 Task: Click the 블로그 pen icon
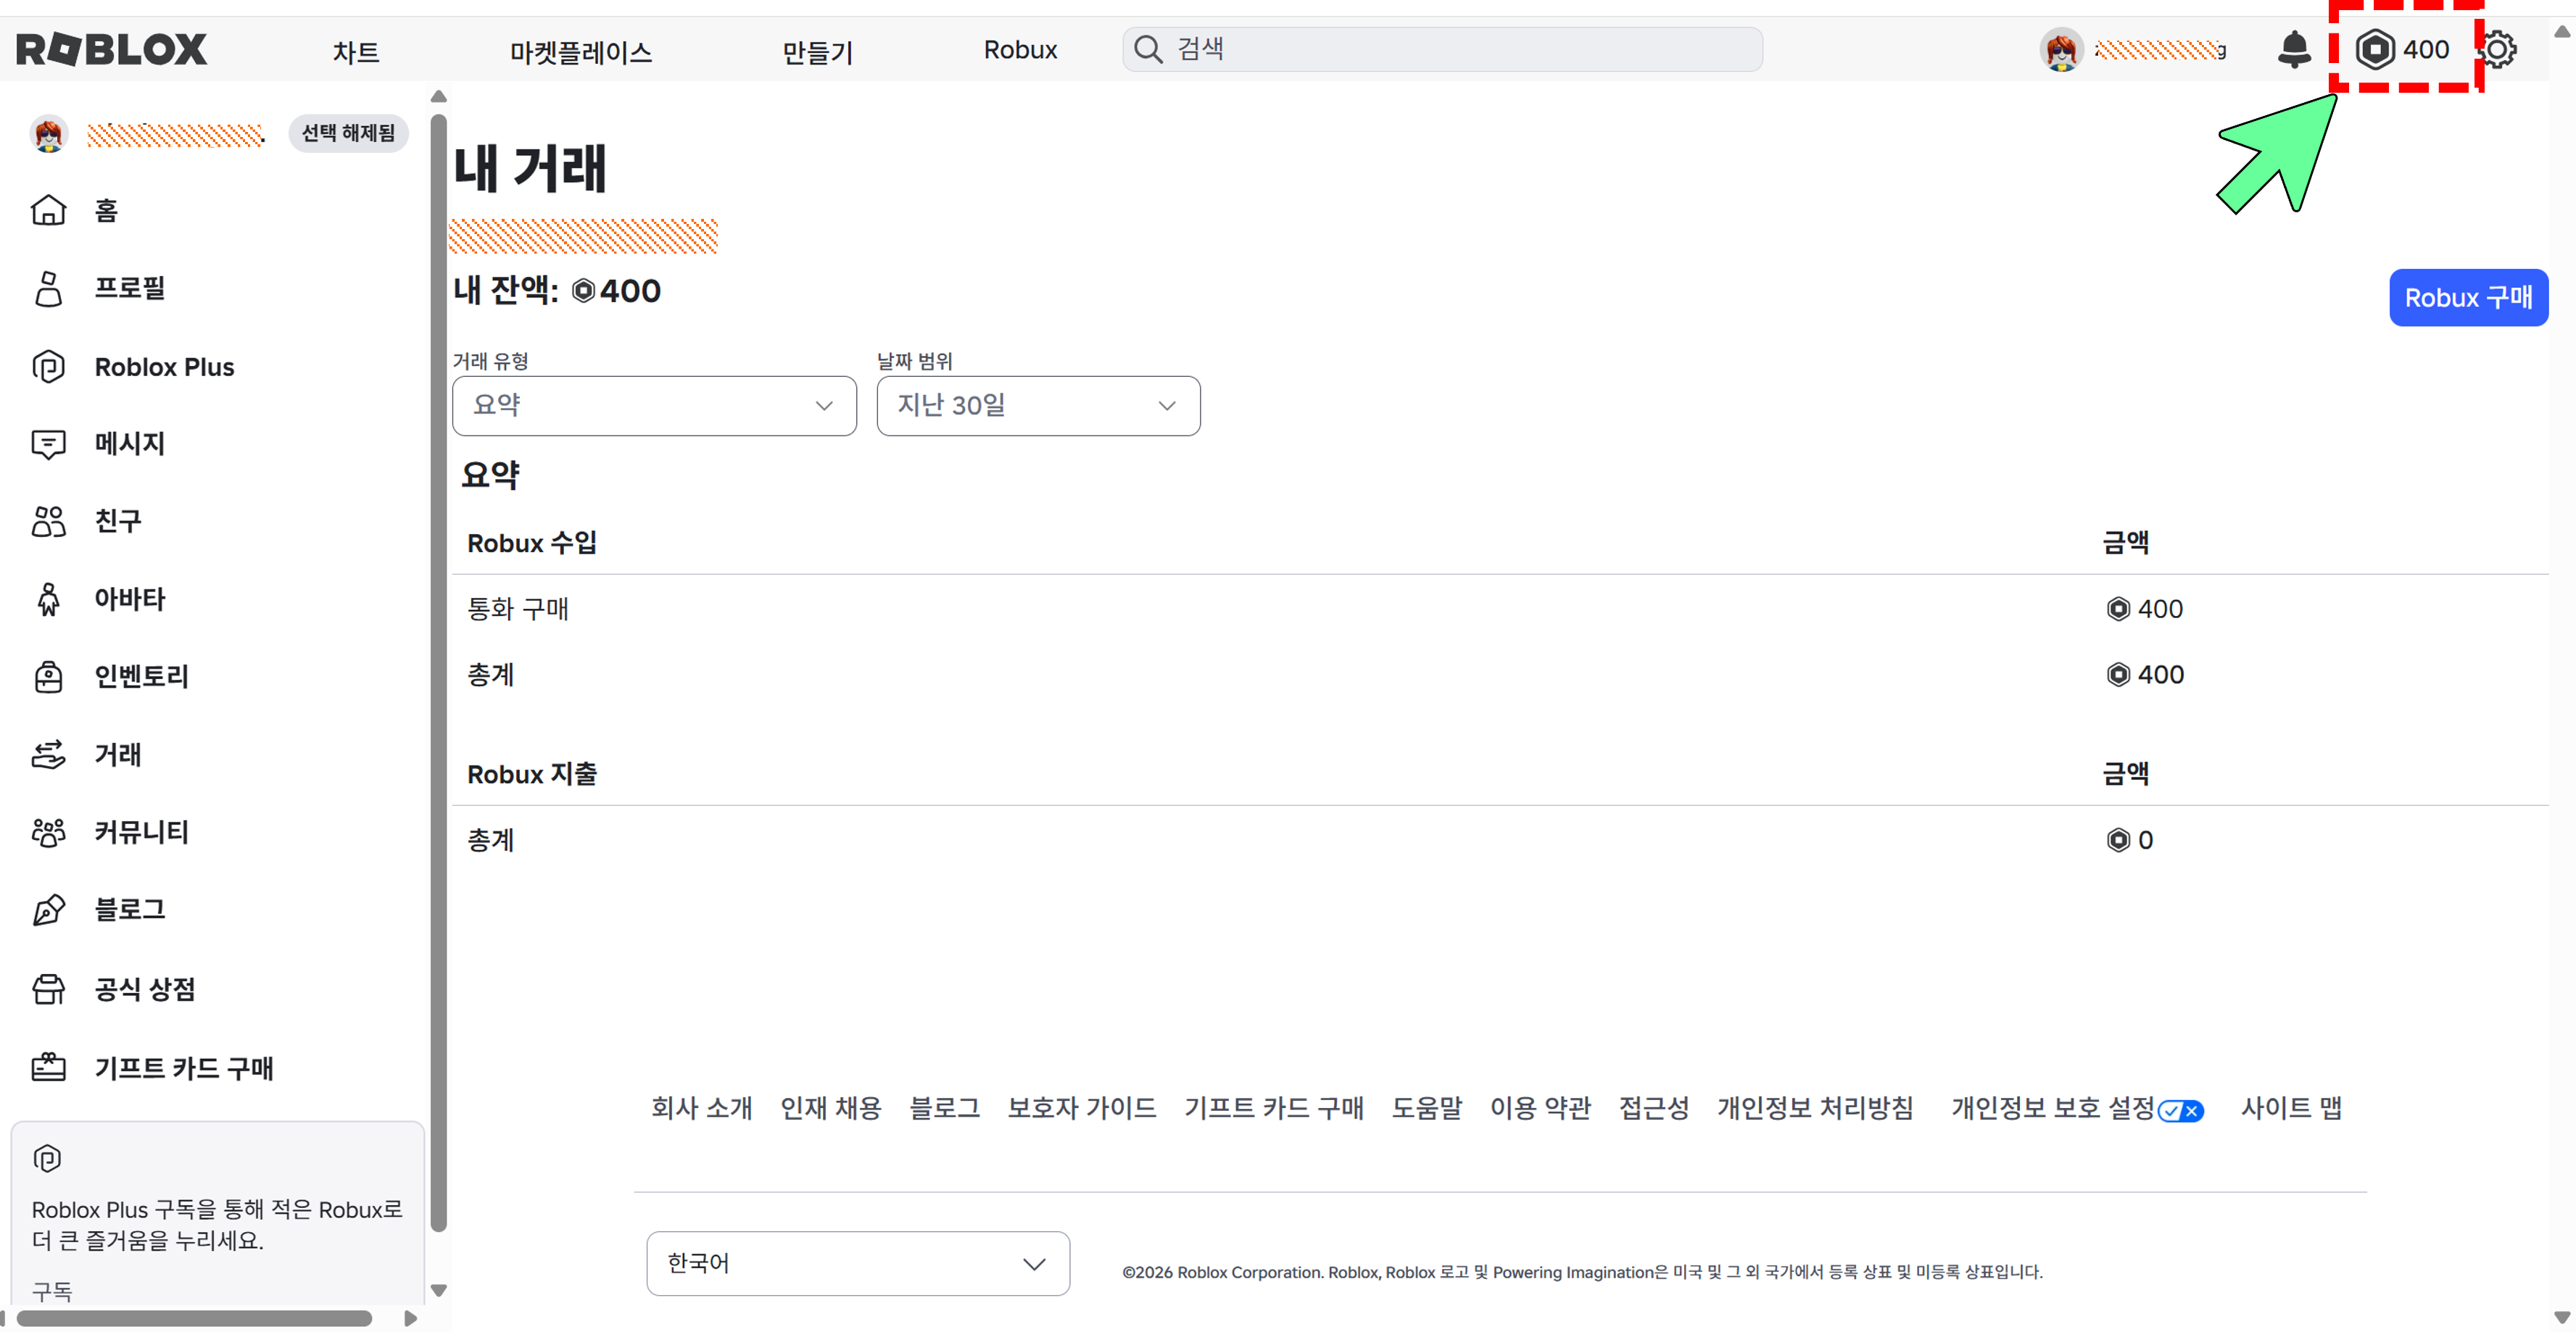pyautogui.click(x=48, y=909)
